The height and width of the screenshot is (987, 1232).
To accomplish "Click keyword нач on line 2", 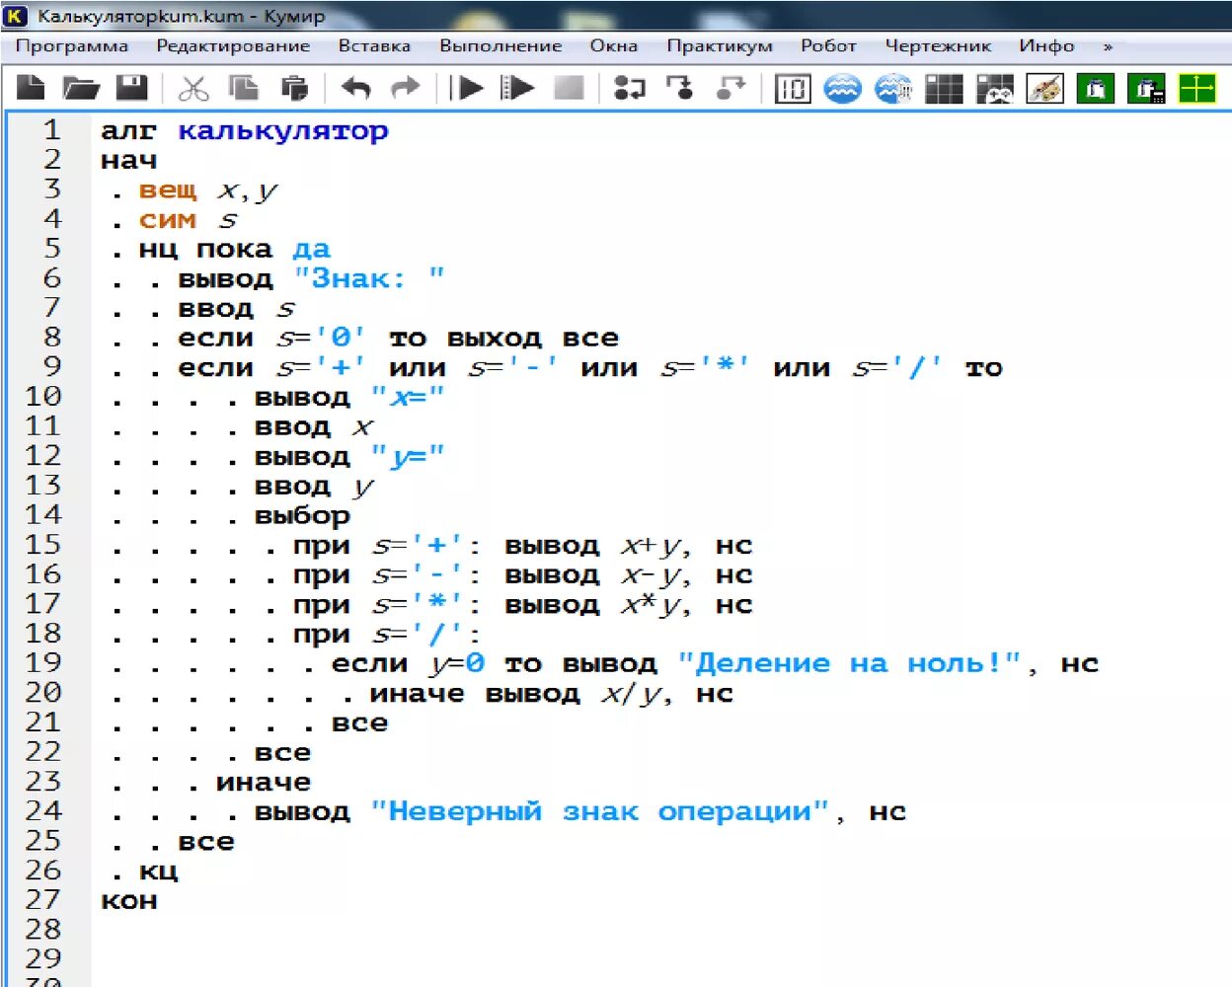I will tap(129, 161).
